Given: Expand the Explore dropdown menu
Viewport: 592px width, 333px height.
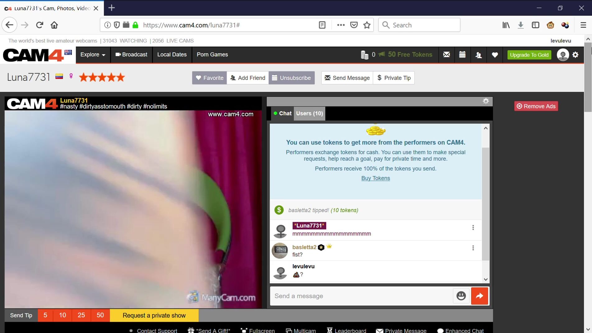Looking at the screenshot, I should pyautogui.click(x=93, y=54).
